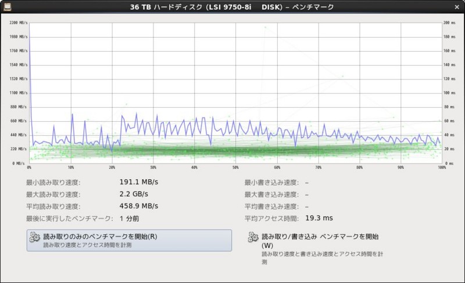Select the average access time value 19.3 ms
The width and height of the screenshot is (465, 283).
click(319, 218)
